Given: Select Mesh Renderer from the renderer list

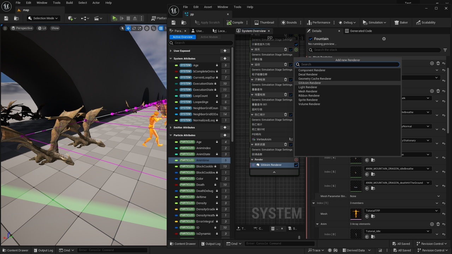Looking at the screenshot, I should (308, 91).
